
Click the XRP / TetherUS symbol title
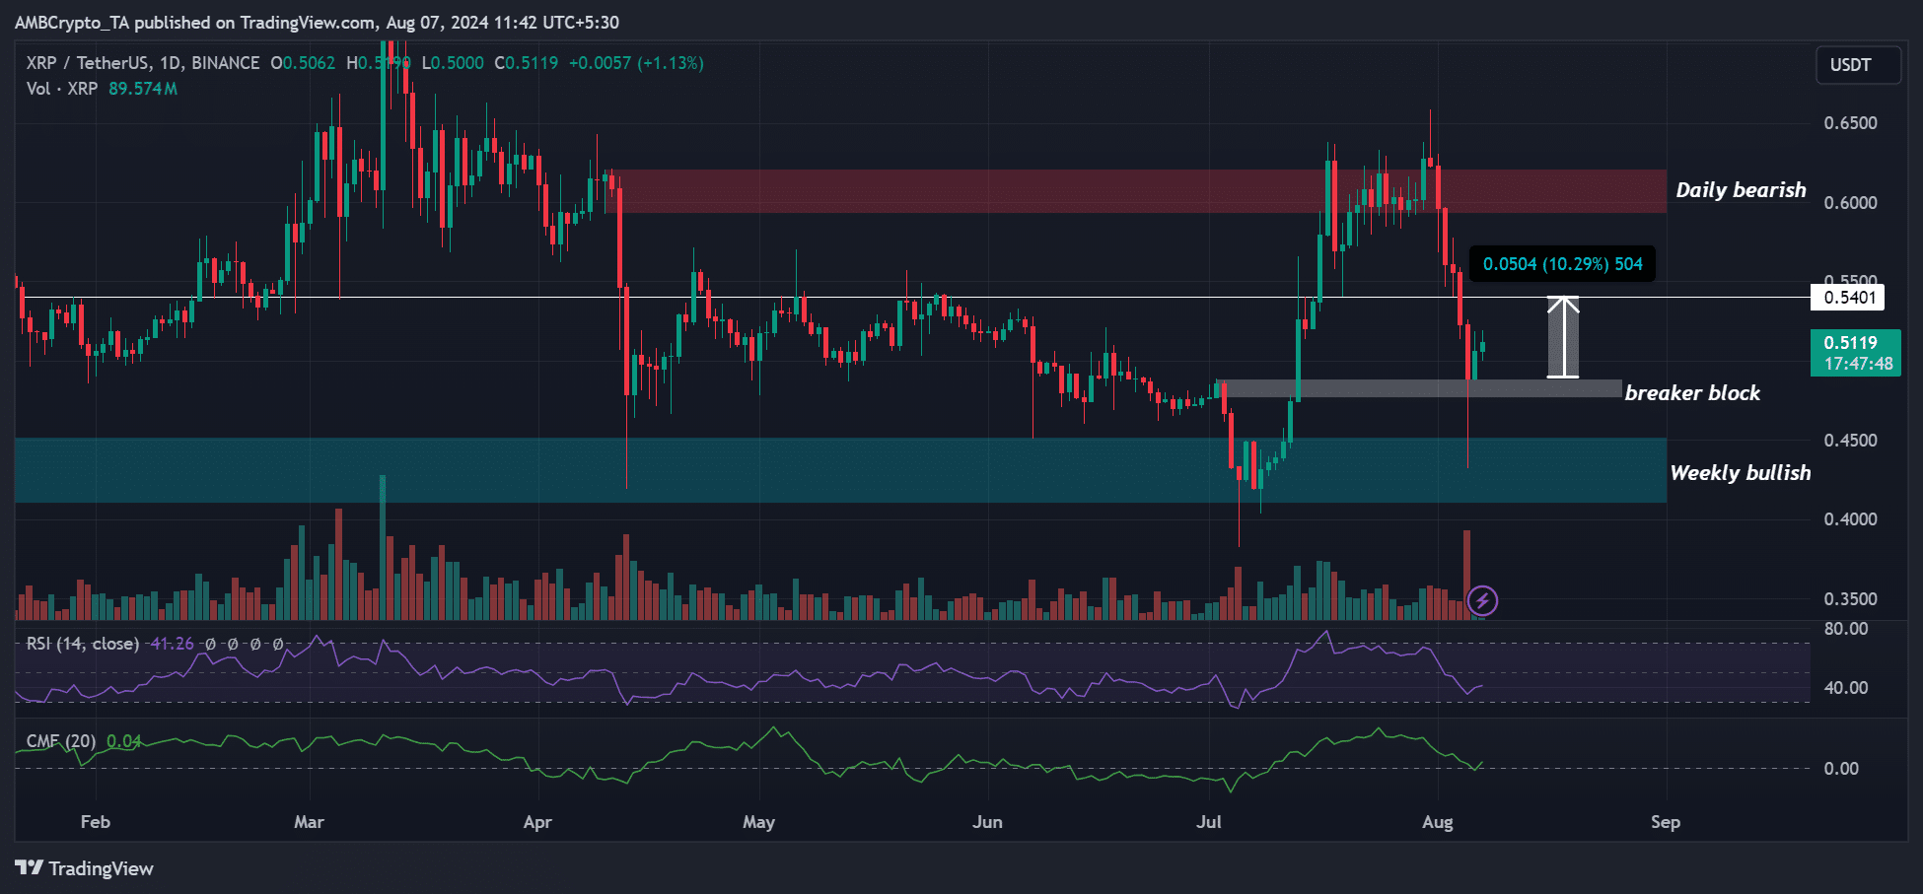pyautogui.click(x=88, y=63)
